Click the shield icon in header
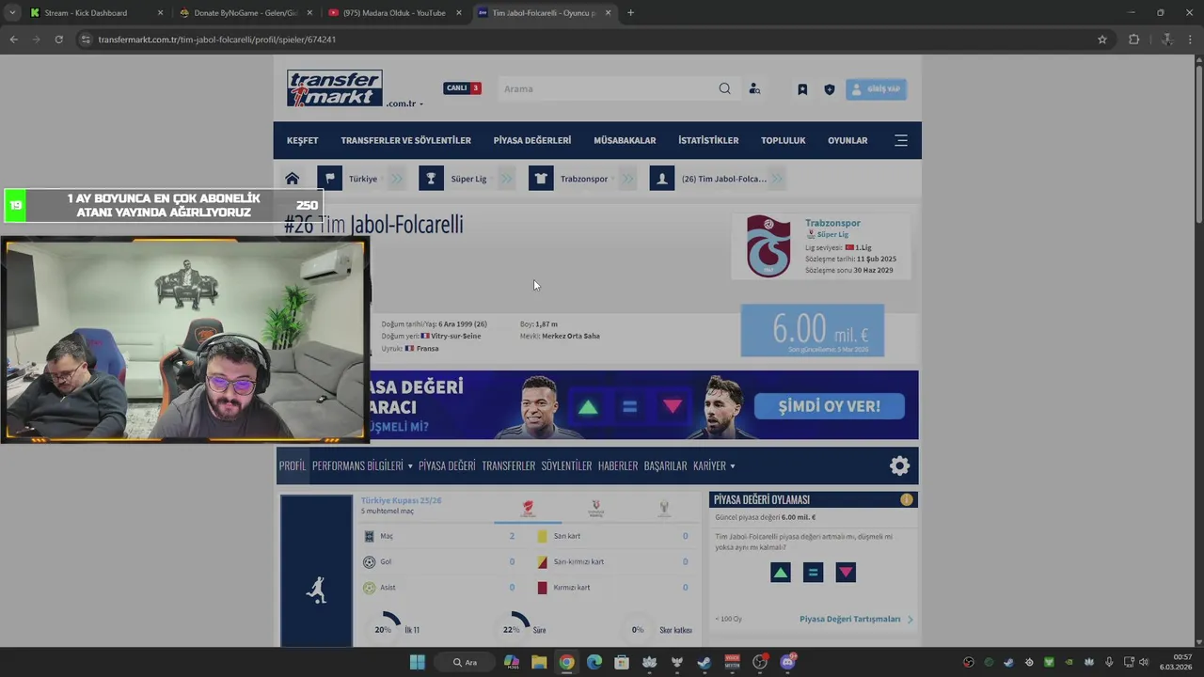Screen dimensions: 1204x677 (829, 89)
